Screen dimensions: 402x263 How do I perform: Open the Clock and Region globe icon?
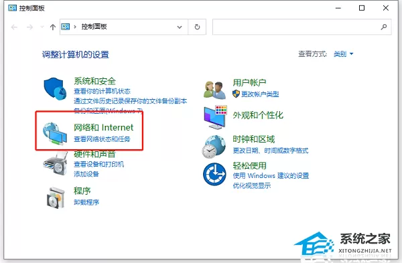(214, 147)
